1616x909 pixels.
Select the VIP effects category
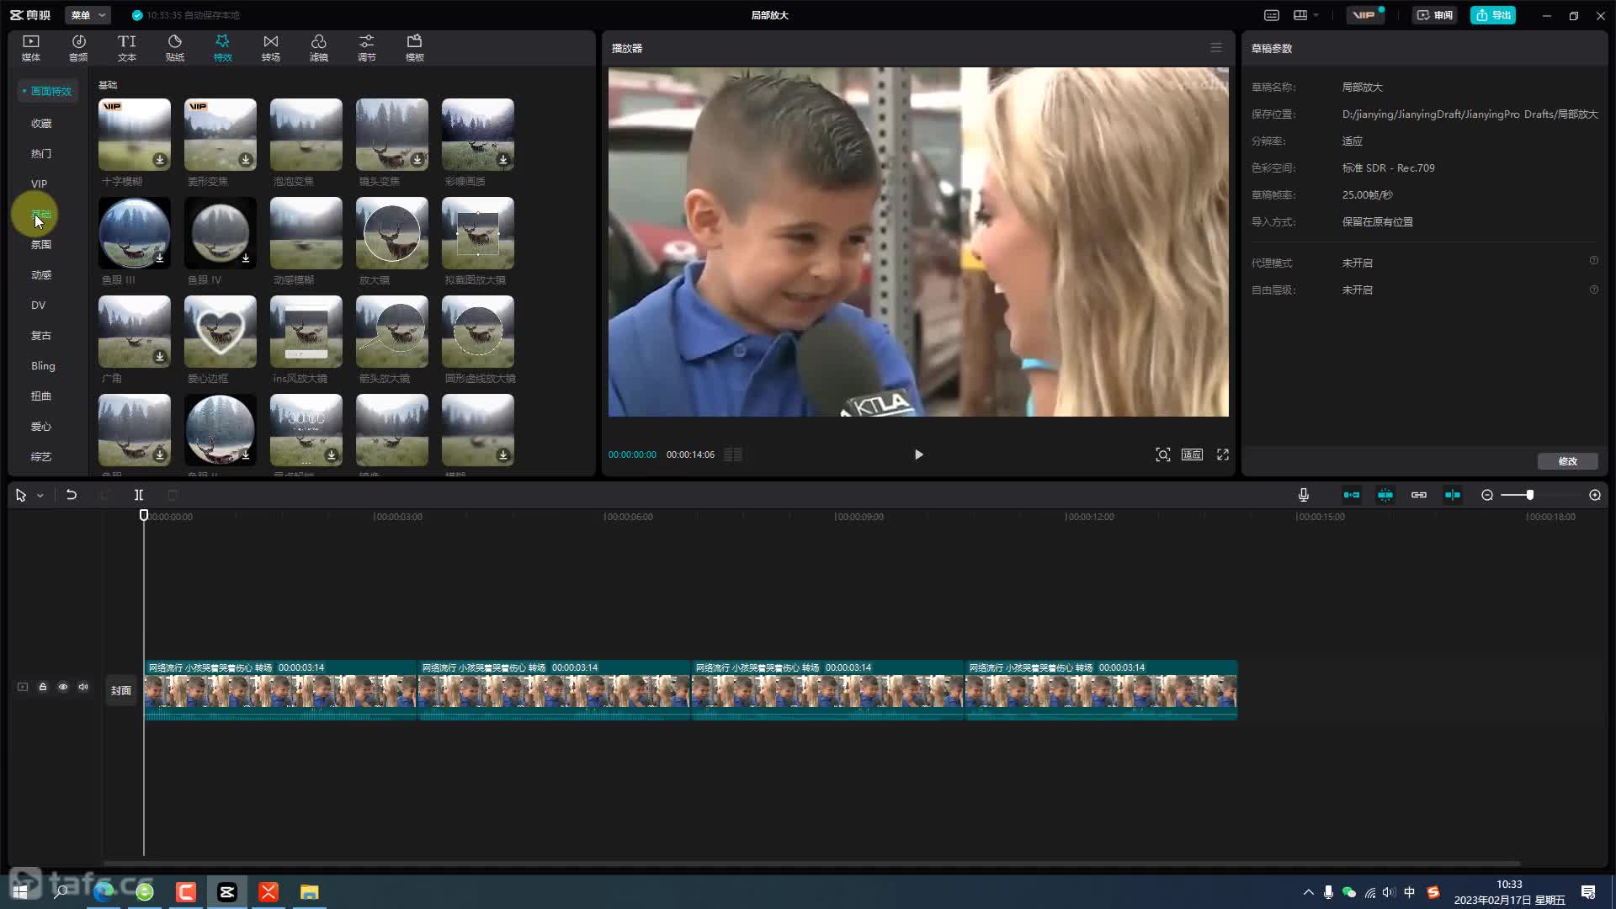tap(40, 183)
